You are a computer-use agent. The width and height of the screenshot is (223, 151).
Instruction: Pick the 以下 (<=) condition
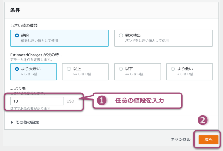[x=121, y=69]
